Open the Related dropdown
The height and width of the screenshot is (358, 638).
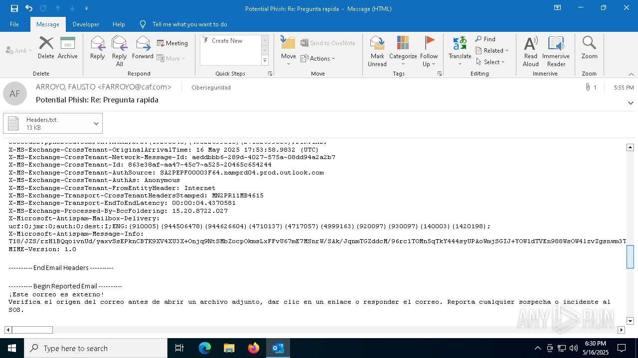(x=492, y=51)
